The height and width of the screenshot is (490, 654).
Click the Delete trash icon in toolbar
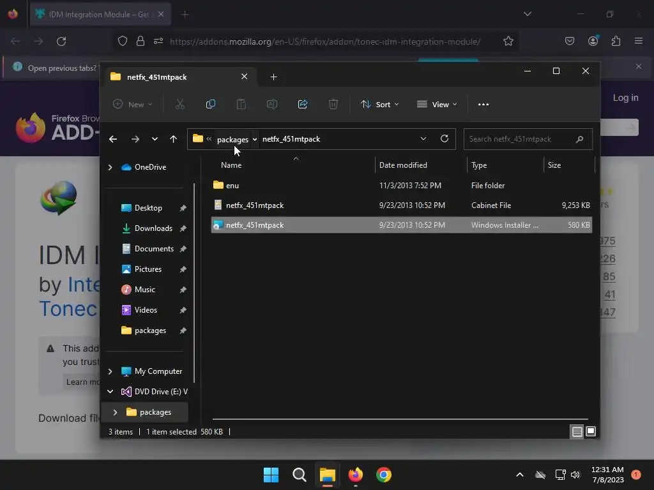(x=333, y=104)
